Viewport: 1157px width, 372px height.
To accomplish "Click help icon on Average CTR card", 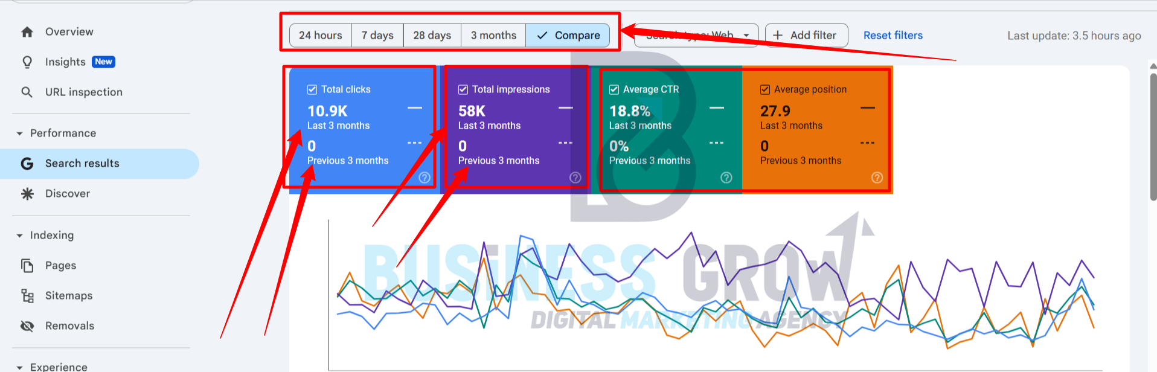I will pyautogui.click(x=726, y=178).
